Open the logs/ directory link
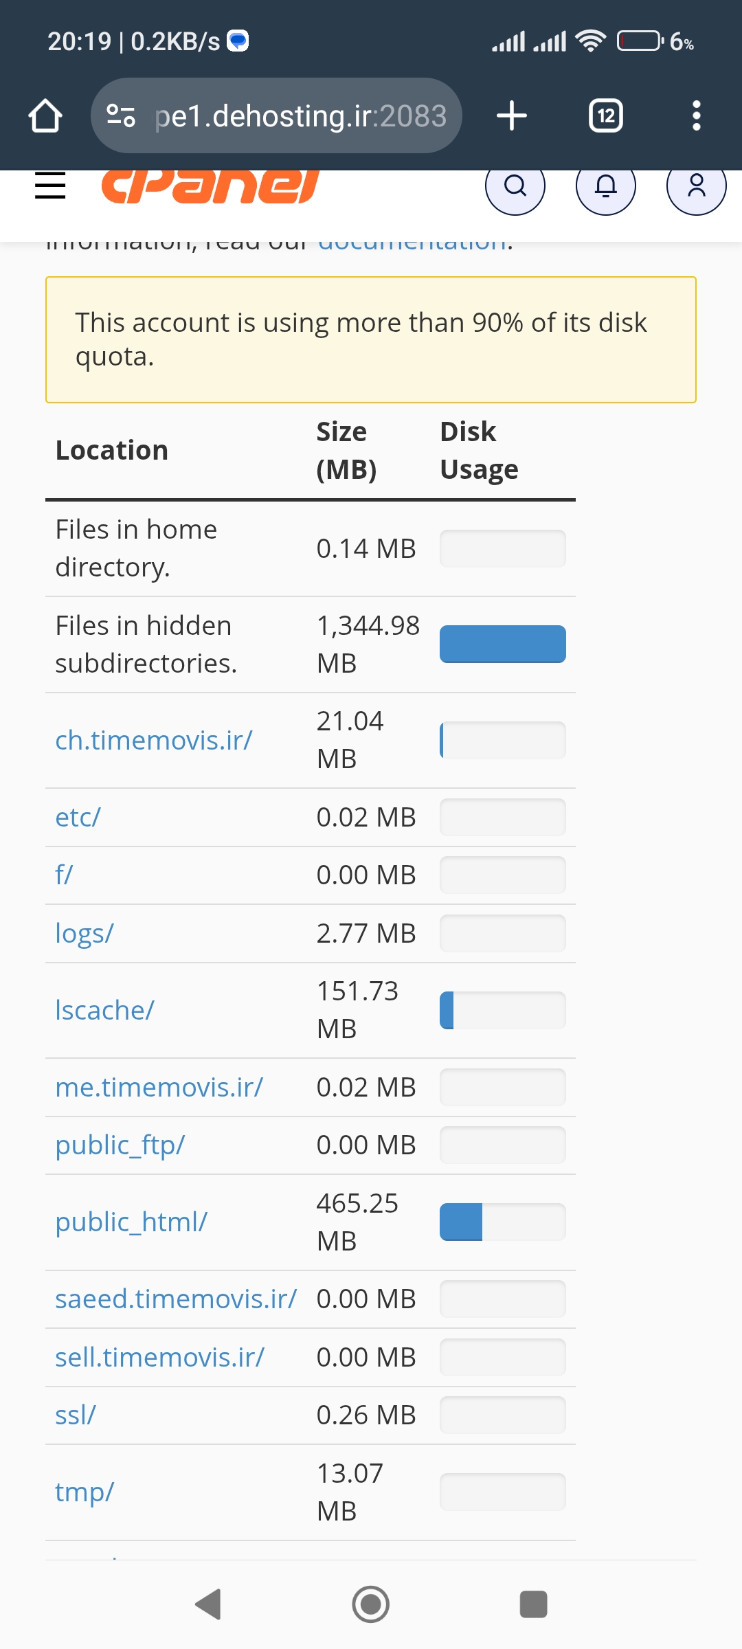 click(x=84, y=934)
